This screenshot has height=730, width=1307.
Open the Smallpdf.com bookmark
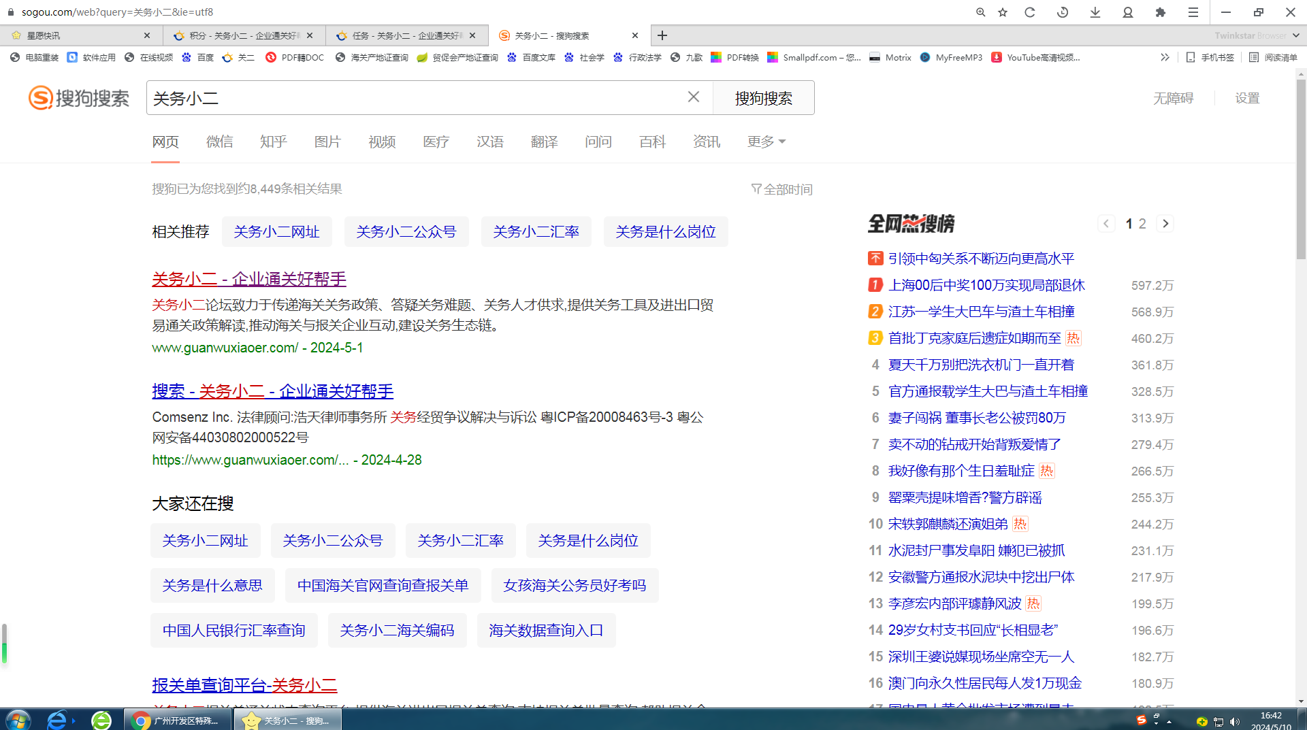pos(814,58)
